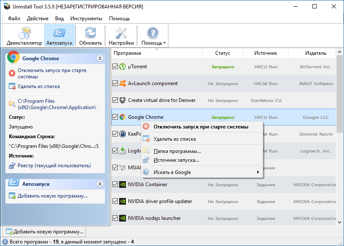Uncheck the µTorrent autorun checkbox

pyautogui.click(x=115, y=67)
